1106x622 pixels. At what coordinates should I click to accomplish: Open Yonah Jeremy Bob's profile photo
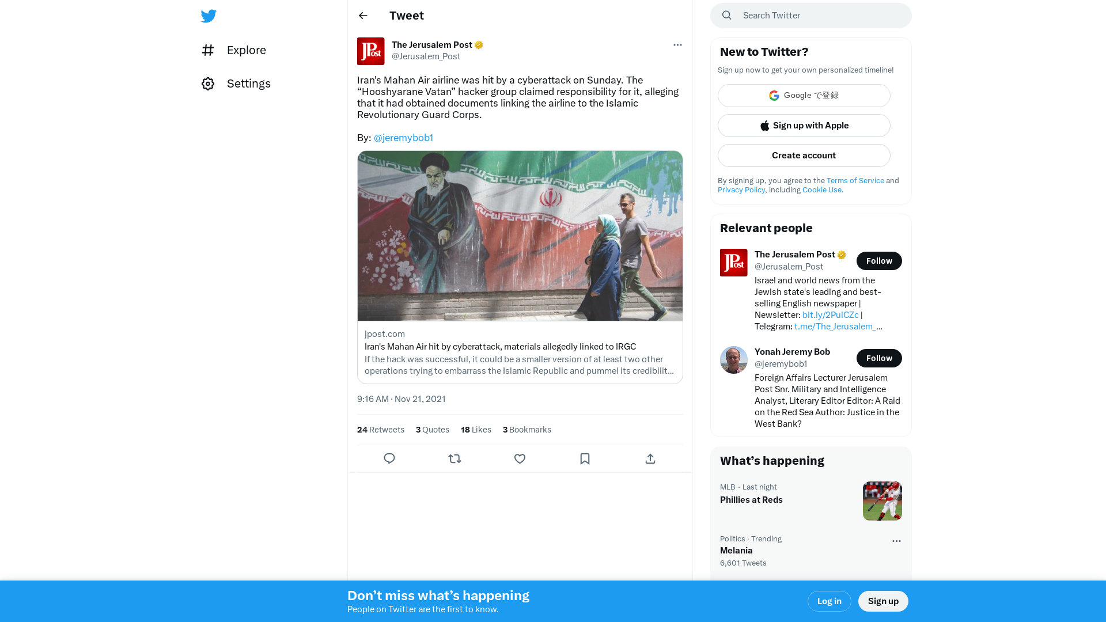pyautogui.click(x=734, y=360)
